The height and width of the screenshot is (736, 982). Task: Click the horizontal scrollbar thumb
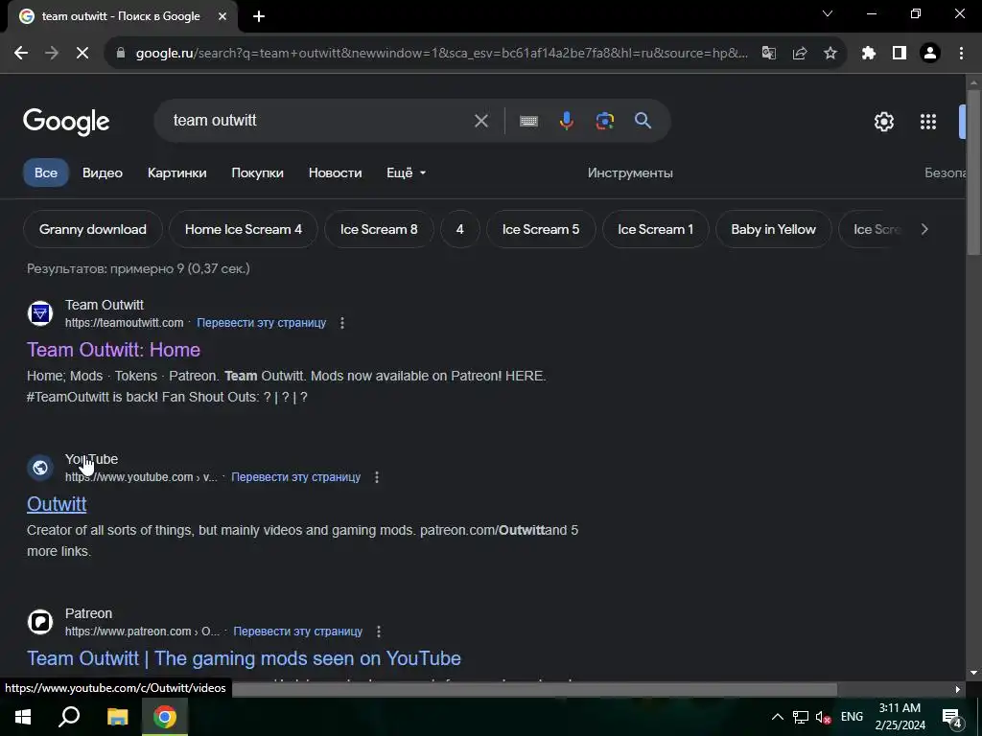[x=534, y=690]
